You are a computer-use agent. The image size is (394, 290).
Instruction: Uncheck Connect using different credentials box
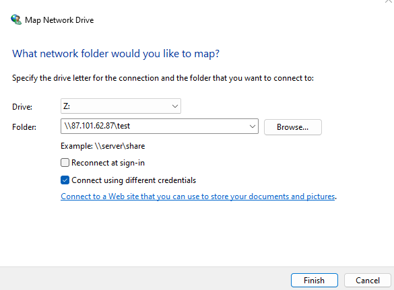tap(65, 180)
